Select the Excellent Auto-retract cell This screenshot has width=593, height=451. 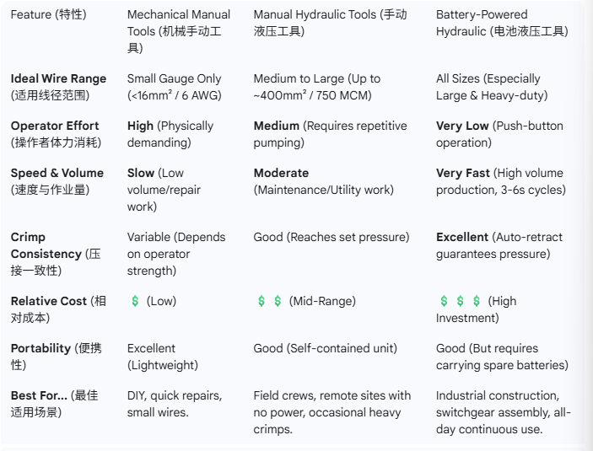click(499, 245)
